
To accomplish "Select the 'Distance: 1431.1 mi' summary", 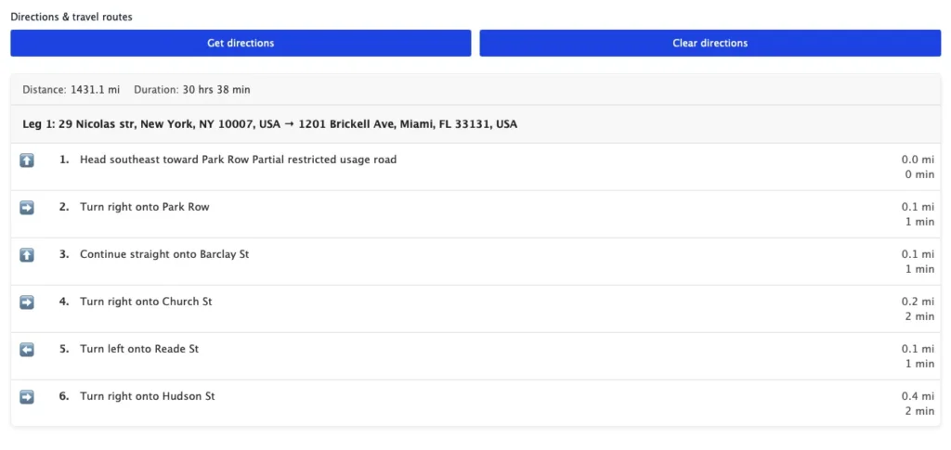I will [x=71, y=90].
